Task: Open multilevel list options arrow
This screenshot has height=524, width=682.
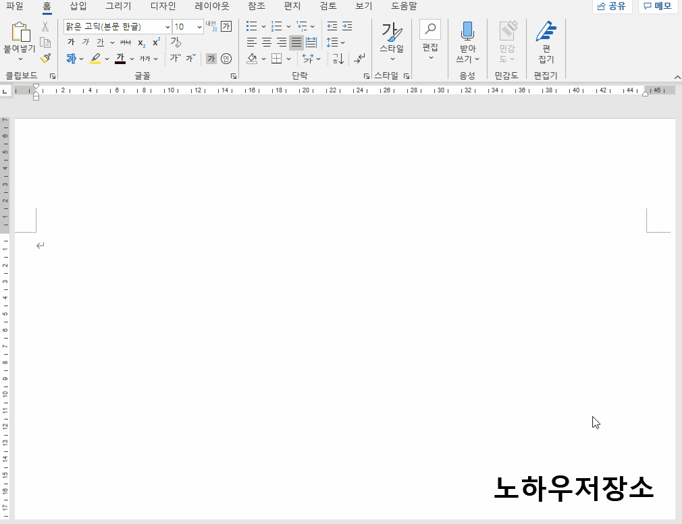Action: (x=312, y=26)
